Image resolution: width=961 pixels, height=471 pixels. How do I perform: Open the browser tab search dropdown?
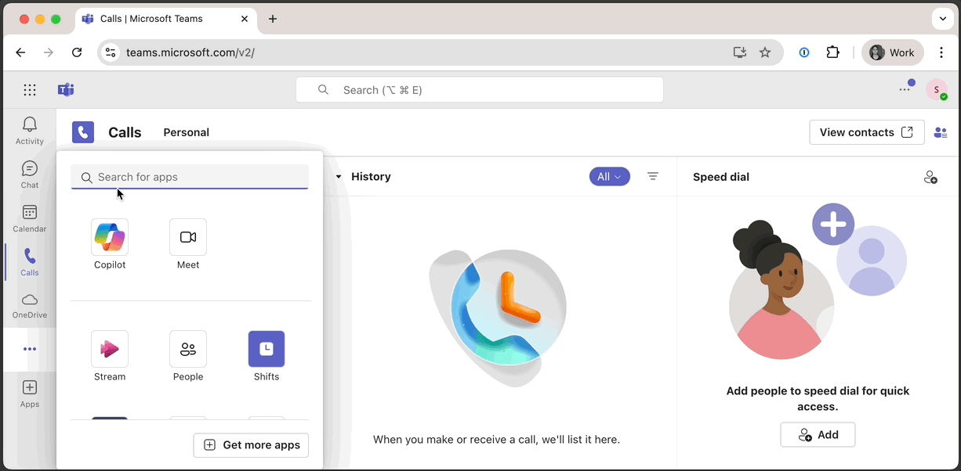(942, 19)
